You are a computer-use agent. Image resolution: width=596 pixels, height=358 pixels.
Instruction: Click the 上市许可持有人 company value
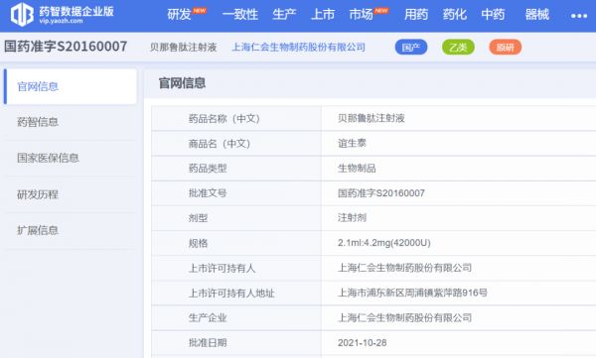(x=404, y=268)
